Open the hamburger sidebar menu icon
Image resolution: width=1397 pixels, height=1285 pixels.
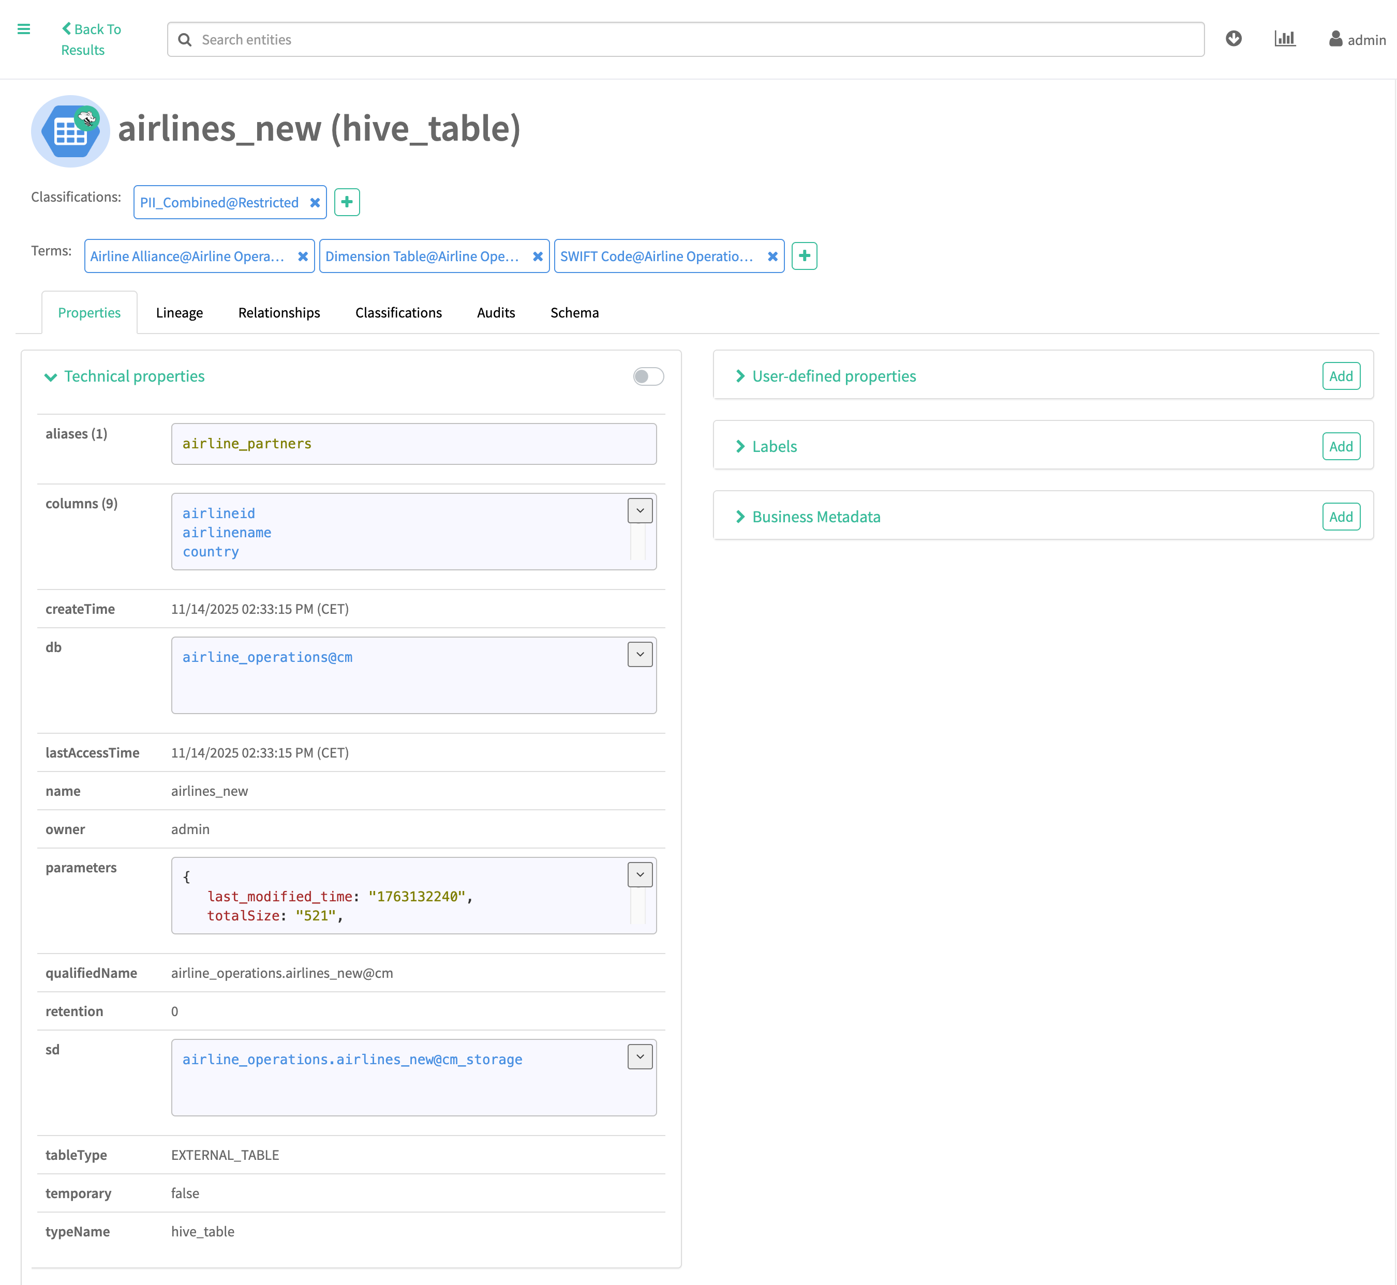coord(24,28)
